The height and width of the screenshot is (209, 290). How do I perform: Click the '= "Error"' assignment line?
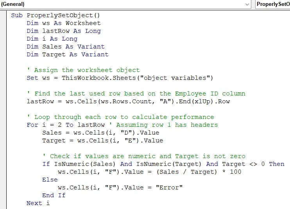120,187
